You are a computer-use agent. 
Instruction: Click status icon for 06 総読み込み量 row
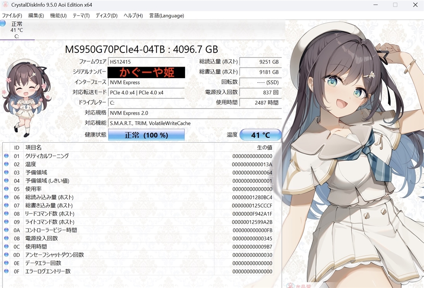(x=7, y=197)
